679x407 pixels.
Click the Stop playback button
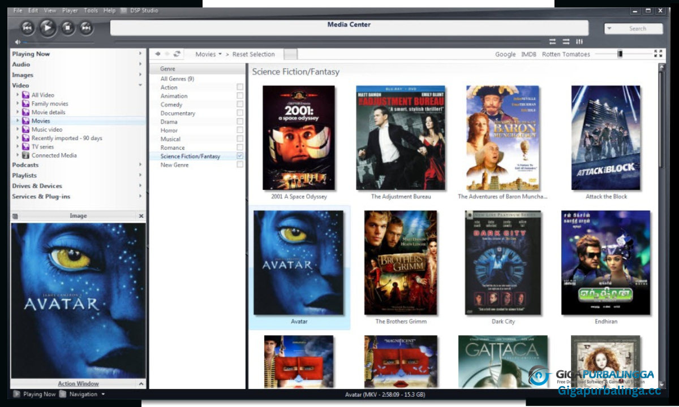click(x=67, y=27)
